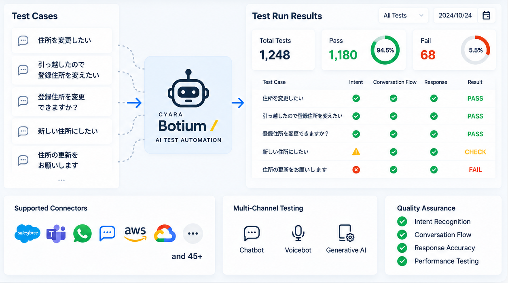Open the 新しい住所にしたい test case card

62,131
